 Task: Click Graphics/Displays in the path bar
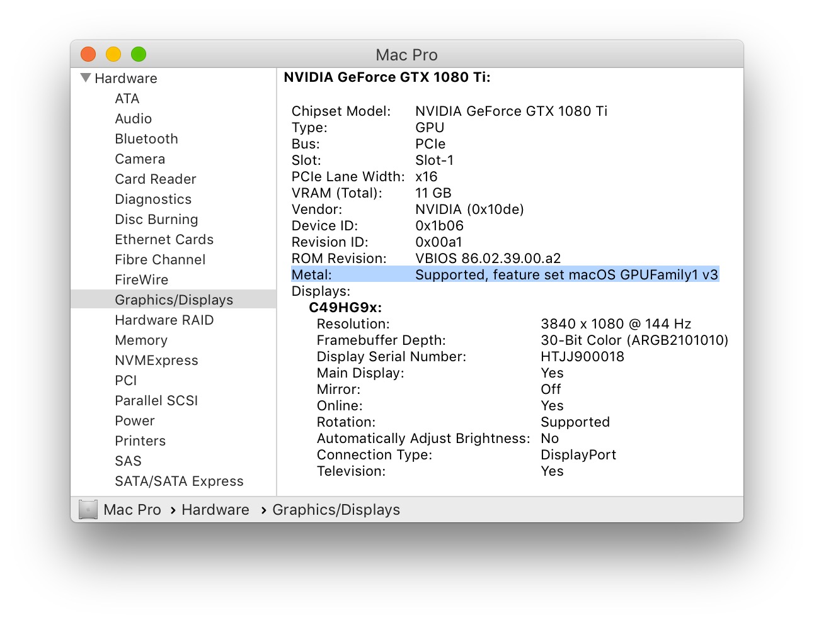point(336,510)
